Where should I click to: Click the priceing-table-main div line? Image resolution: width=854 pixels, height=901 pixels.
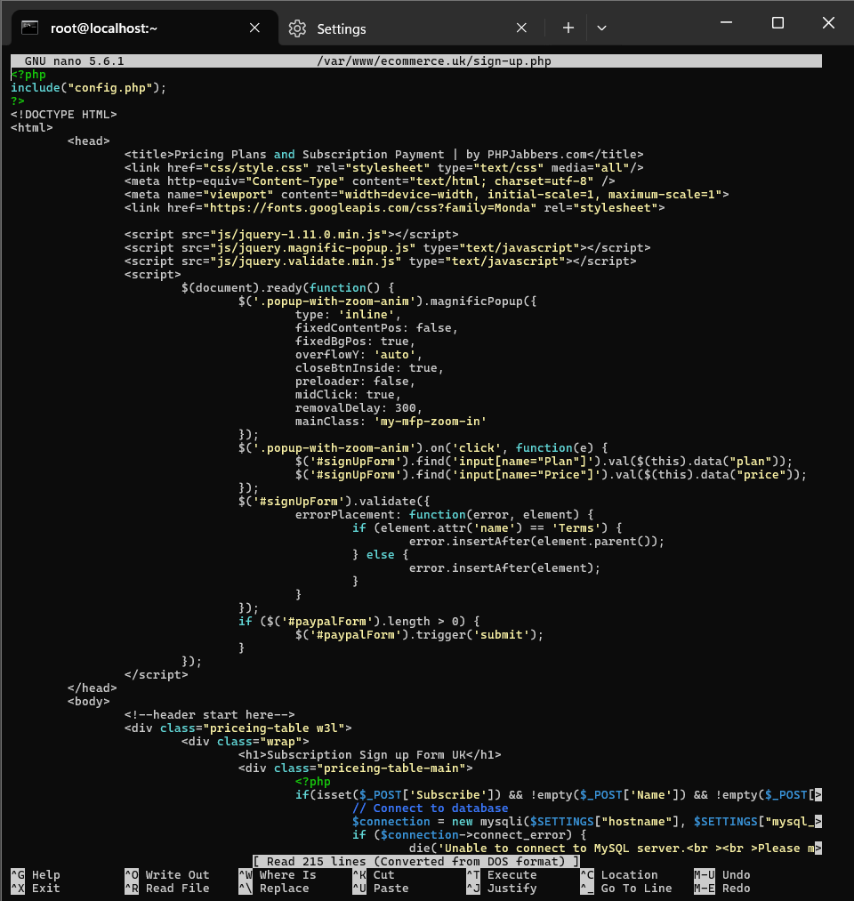(x=356, y=768)
